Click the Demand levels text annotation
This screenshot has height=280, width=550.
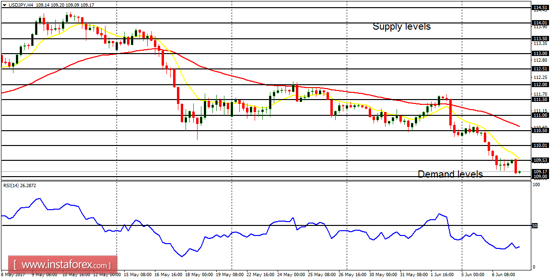450,175
